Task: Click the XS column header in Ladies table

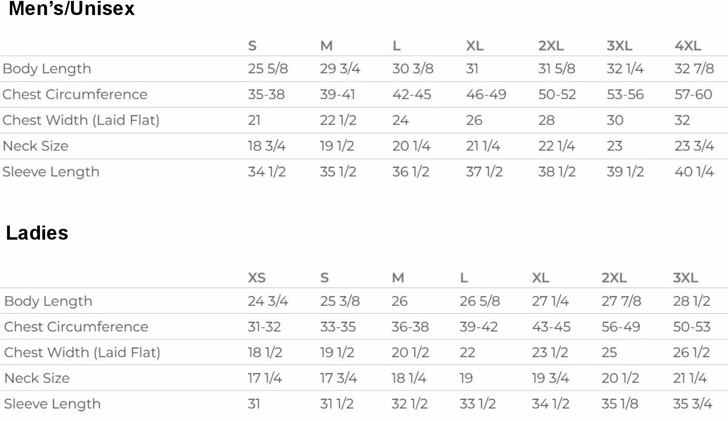Action: coord(257,278)
